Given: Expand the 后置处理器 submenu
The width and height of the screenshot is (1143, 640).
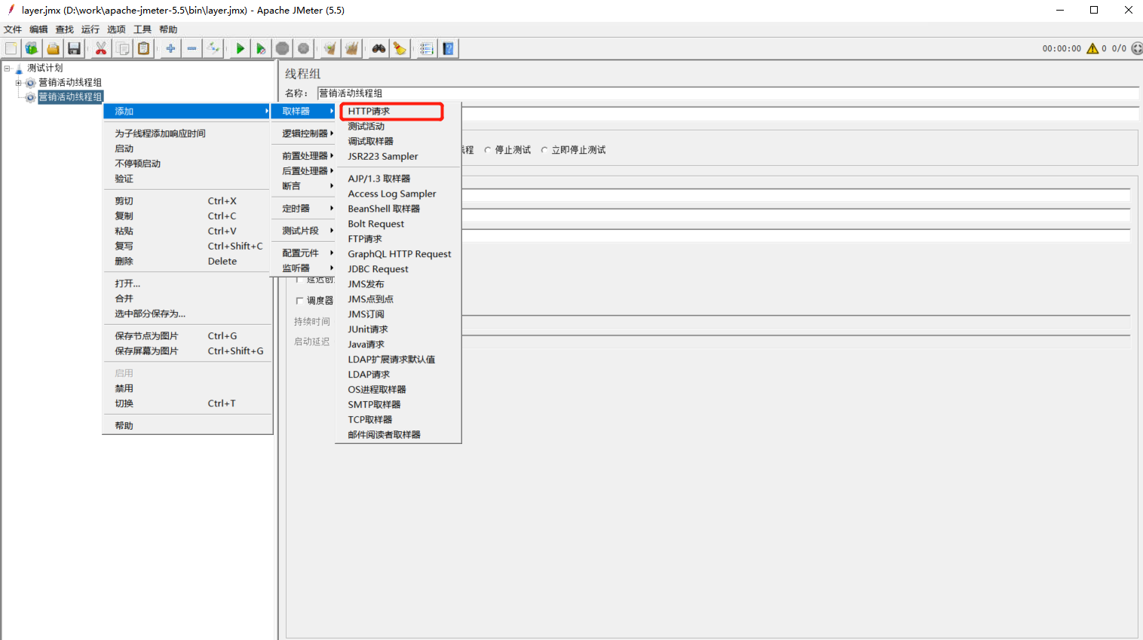Looking at the screenshot, I should click(x=304, y=171).
